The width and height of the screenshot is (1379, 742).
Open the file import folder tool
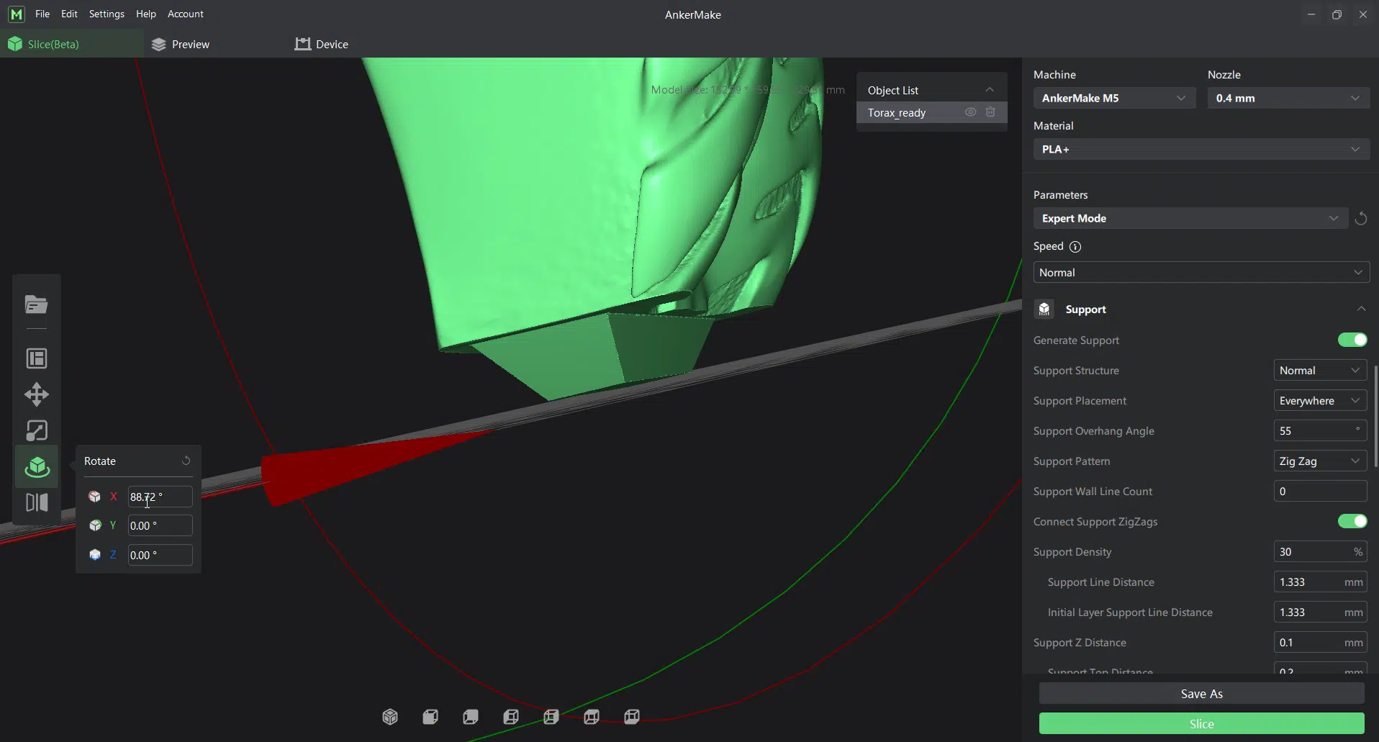pyautogui.click(x=37, y=304)
